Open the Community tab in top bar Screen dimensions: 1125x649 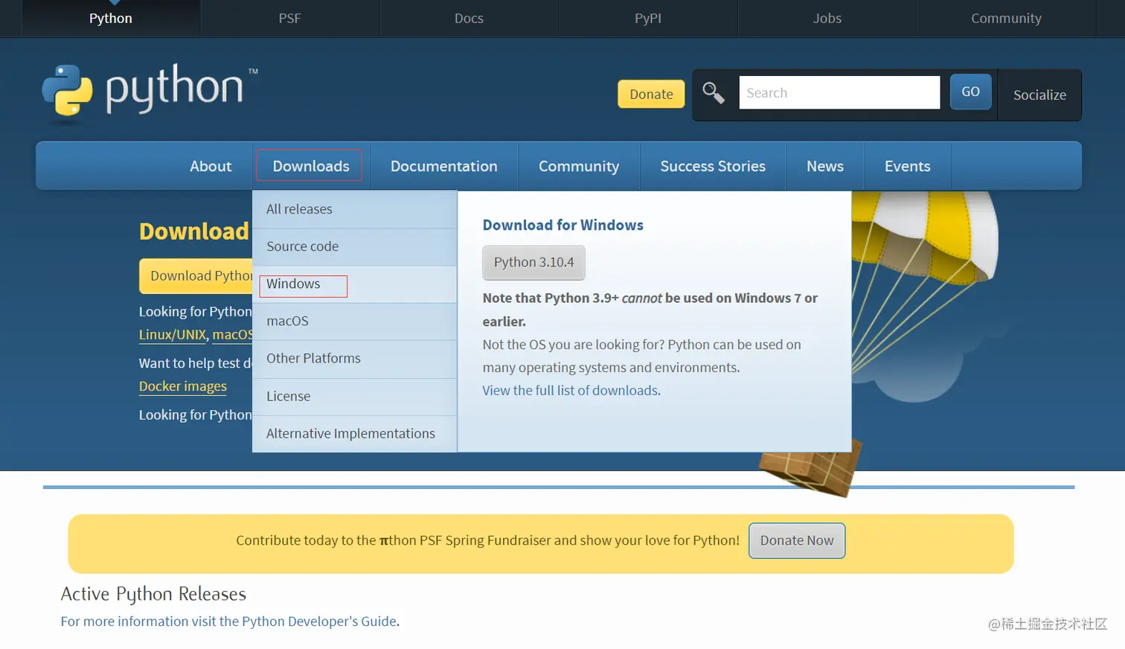(1006, 18)
